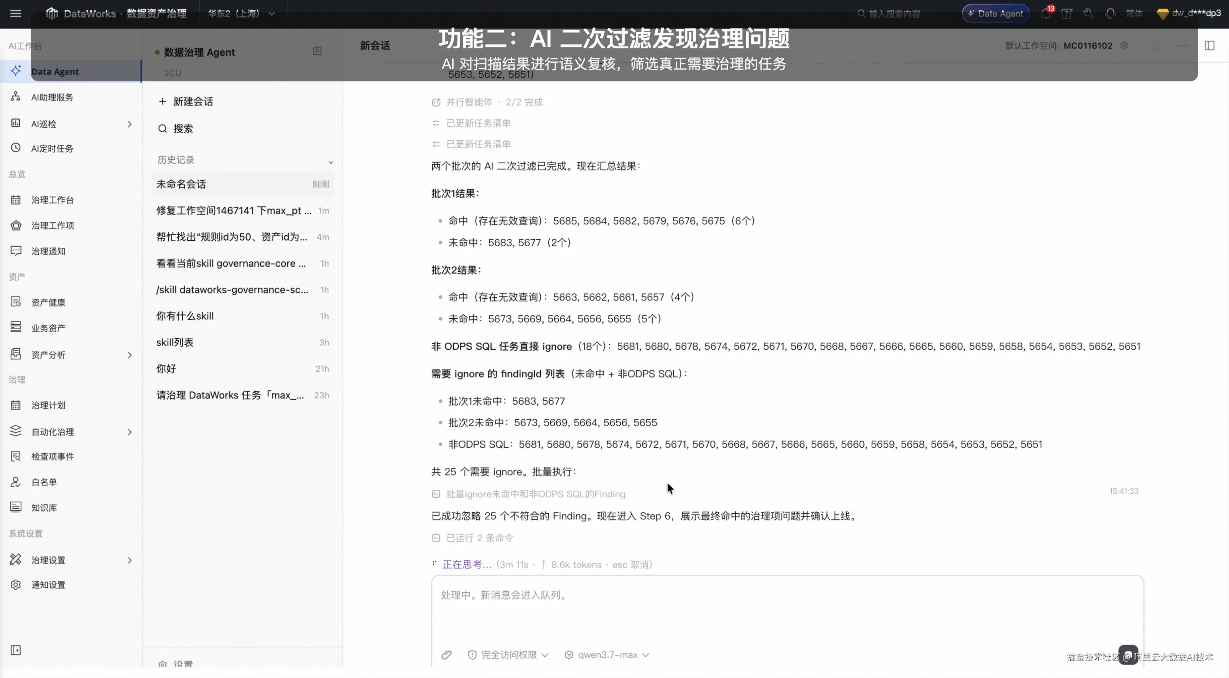The image size is (1229, 678).
Task: Click the 简体 language switch
Action: tap(1134, 13)
